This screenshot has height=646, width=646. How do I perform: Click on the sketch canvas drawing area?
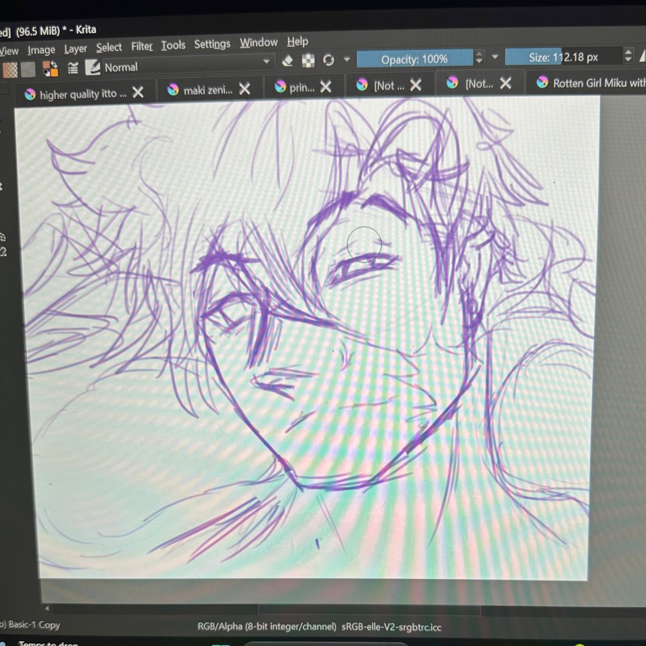click(312, 339)
